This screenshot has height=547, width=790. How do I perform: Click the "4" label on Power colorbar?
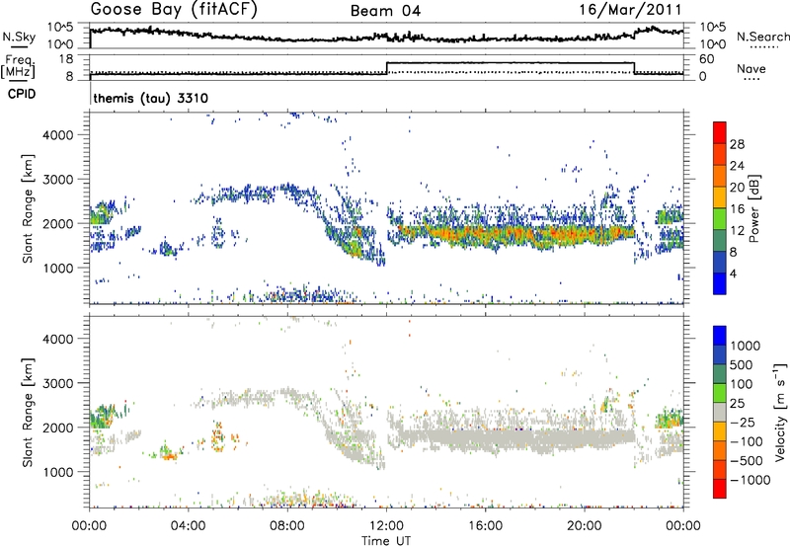click(734, 273)
